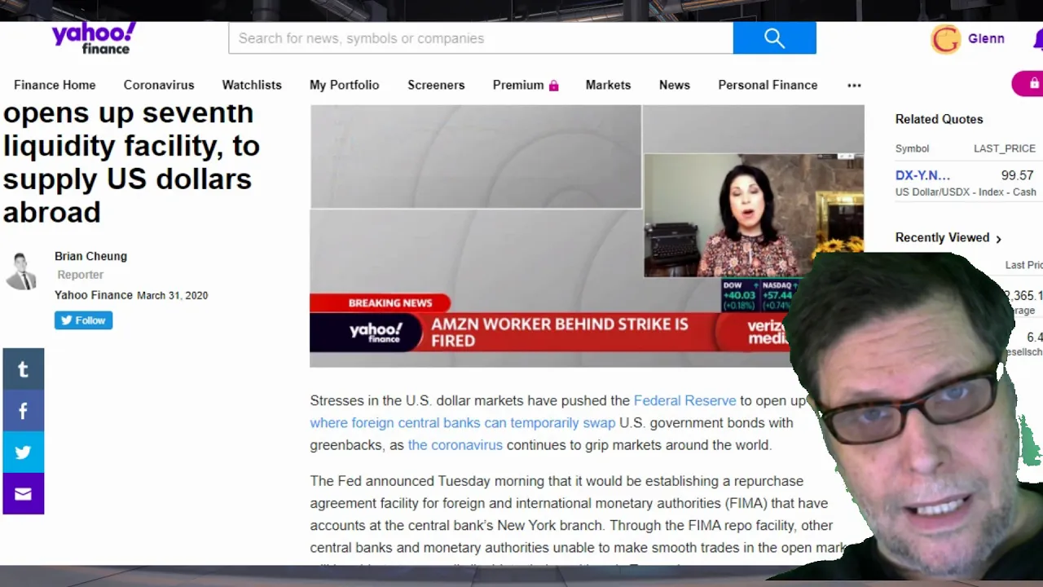Open the Federal Reserve link
Screen dimensions: 1043x587
[684, 400]
